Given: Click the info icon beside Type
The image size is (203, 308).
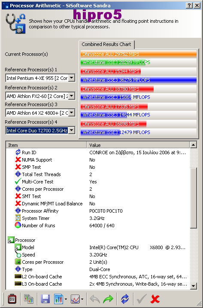Looking at the screenshot, I should pyautogui.click(x=18, y=269).
